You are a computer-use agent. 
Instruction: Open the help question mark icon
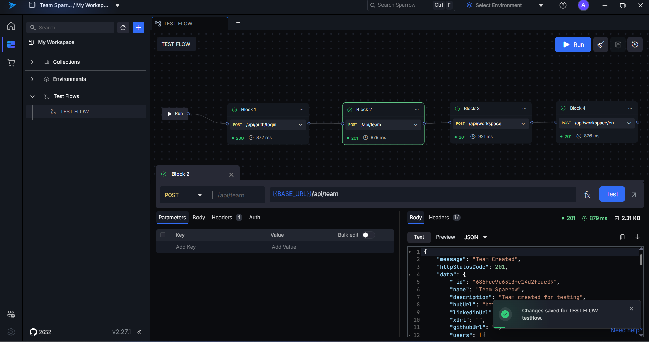tap(563, 5)
